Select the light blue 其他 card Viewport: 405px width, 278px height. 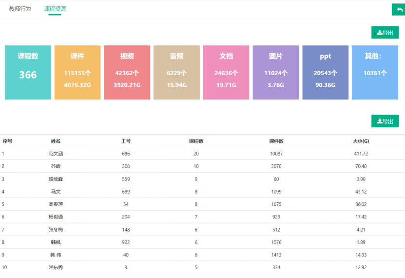pos(375,73)
